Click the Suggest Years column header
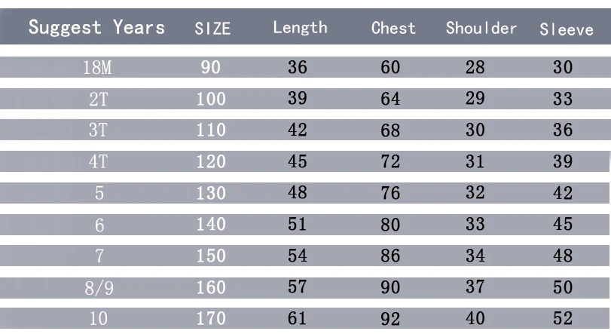The height and width of the screenshot is (334, 611). tap(96, 28)
